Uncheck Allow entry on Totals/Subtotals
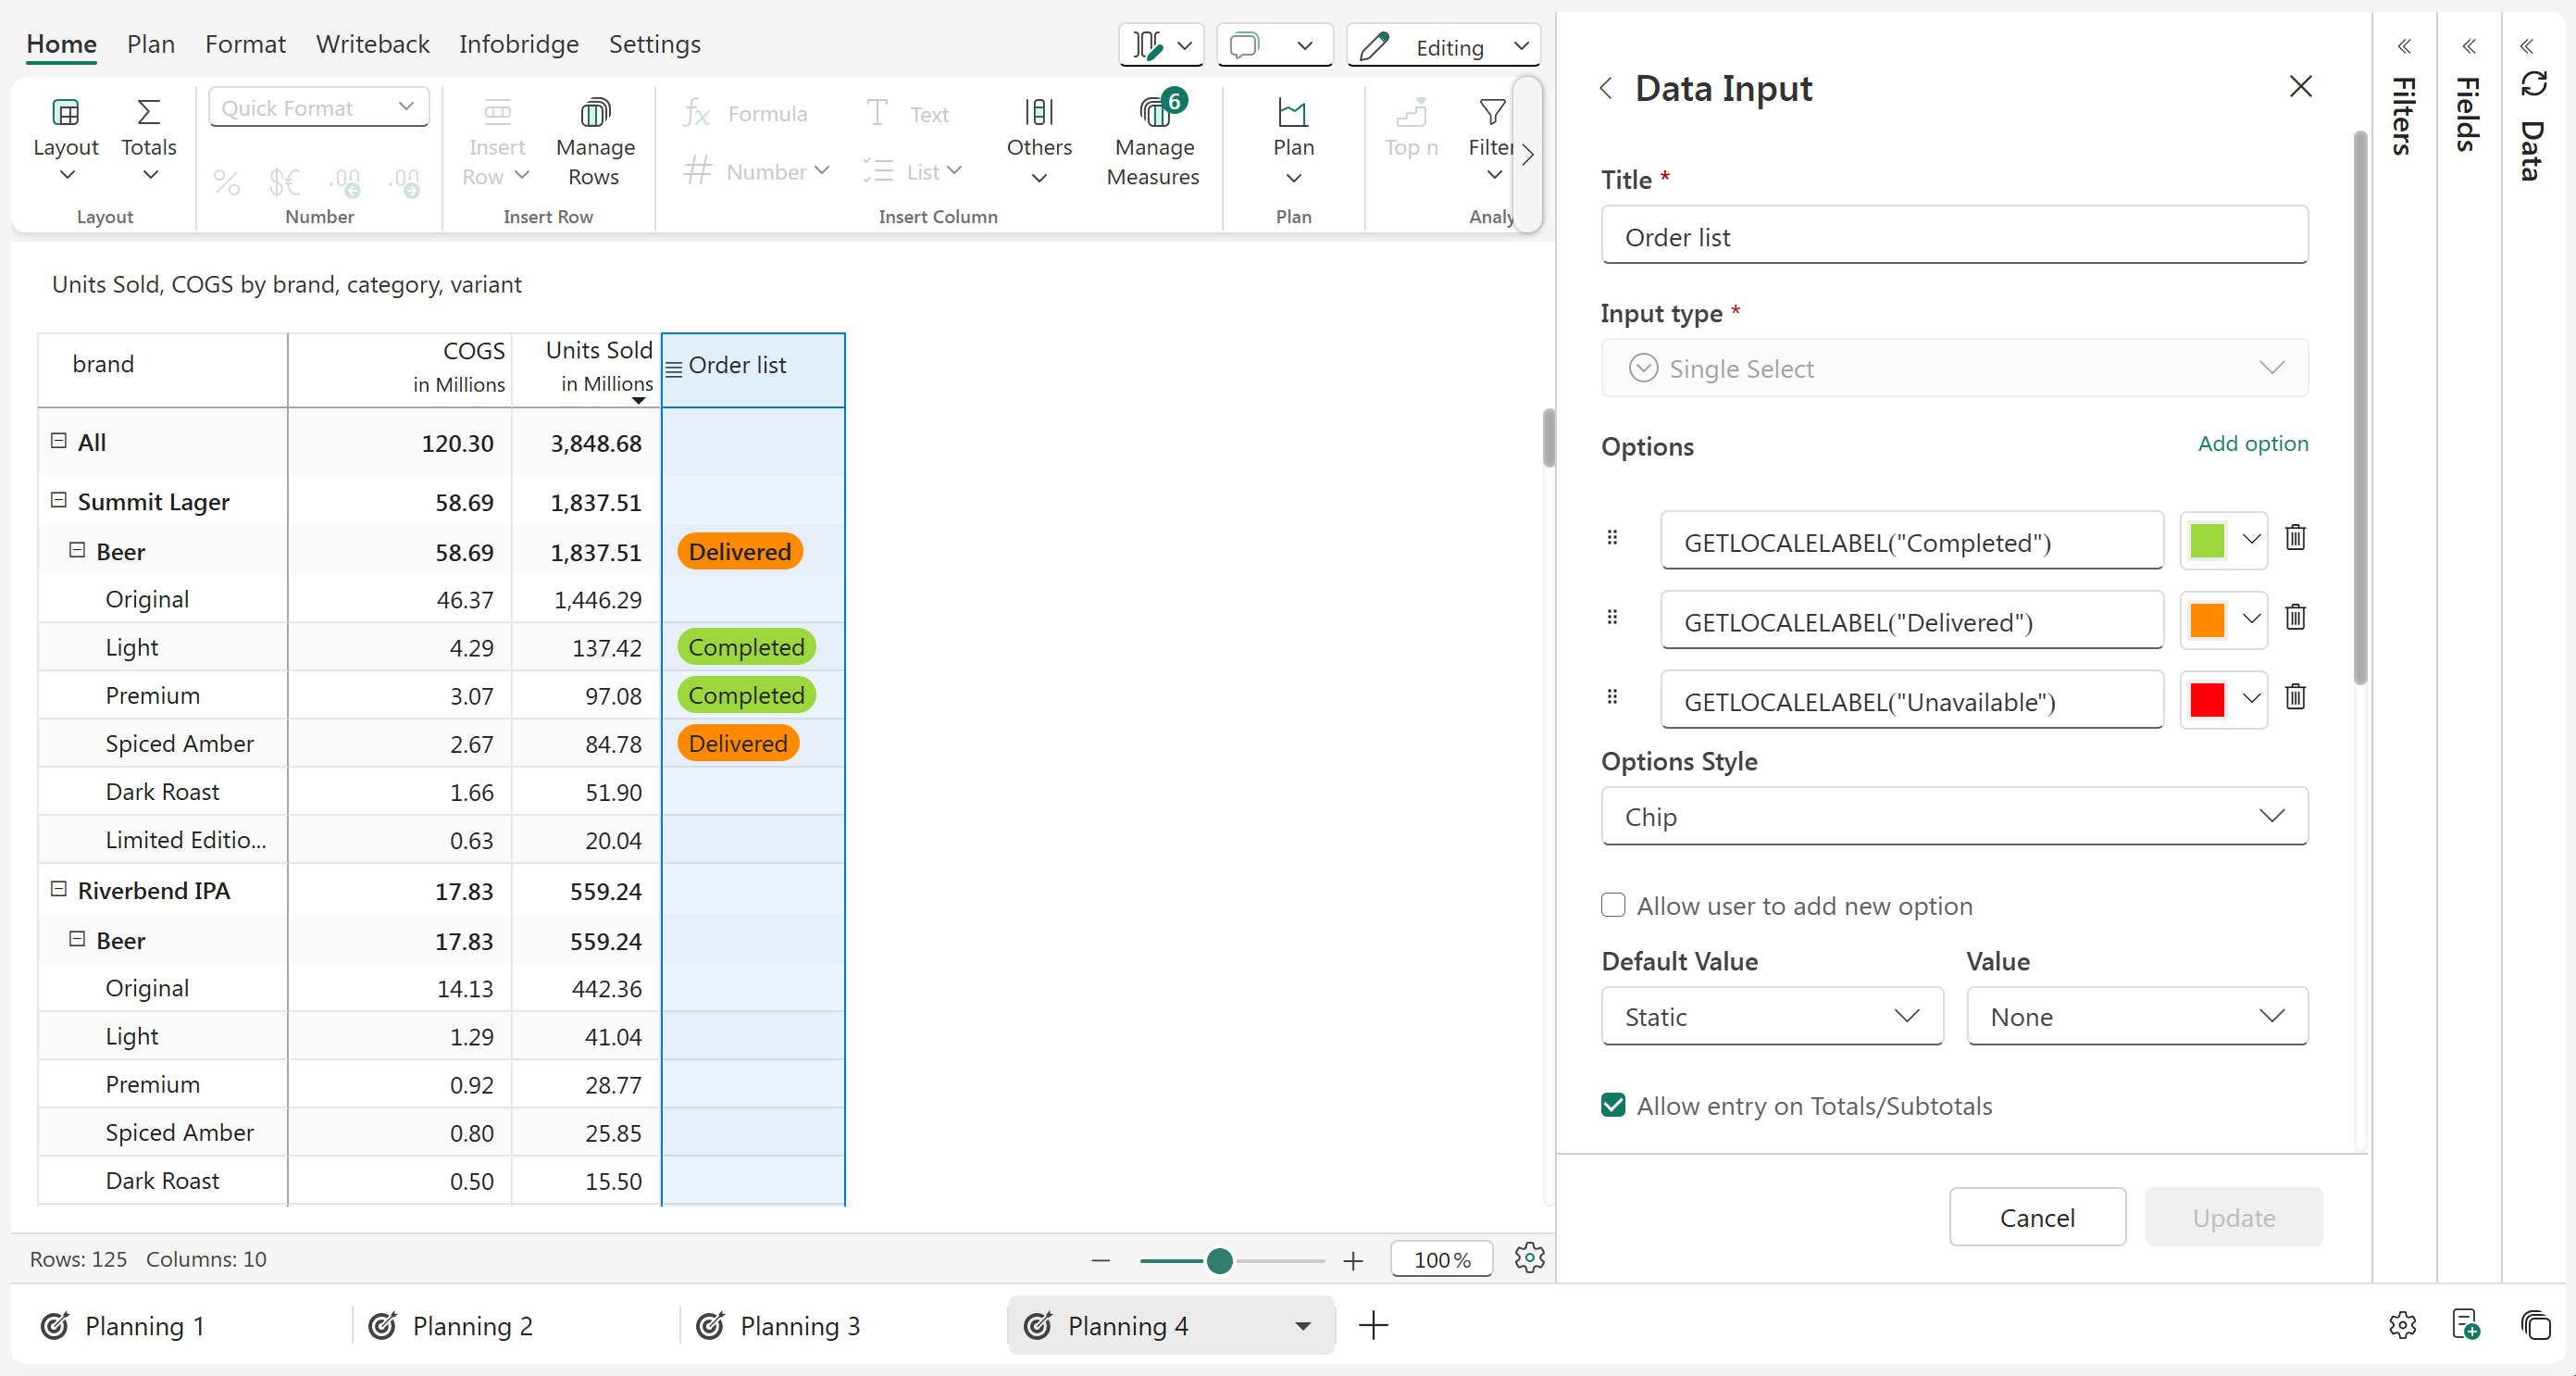This screenshot has width=2576, height=1376. click(x=1613, y=1106)
